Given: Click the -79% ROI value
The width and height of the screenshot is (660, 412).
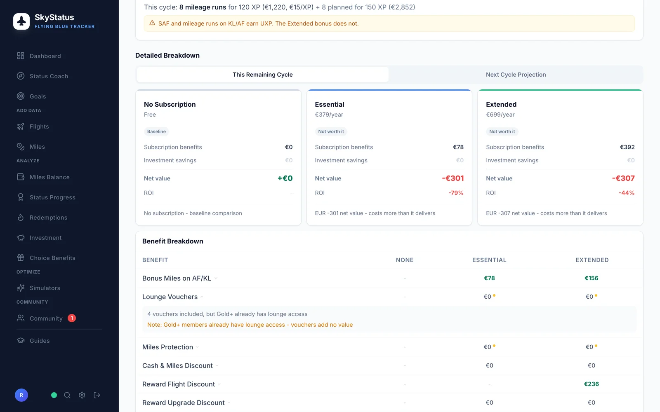Looking at the screenshot, I should (x=456, y=193).
